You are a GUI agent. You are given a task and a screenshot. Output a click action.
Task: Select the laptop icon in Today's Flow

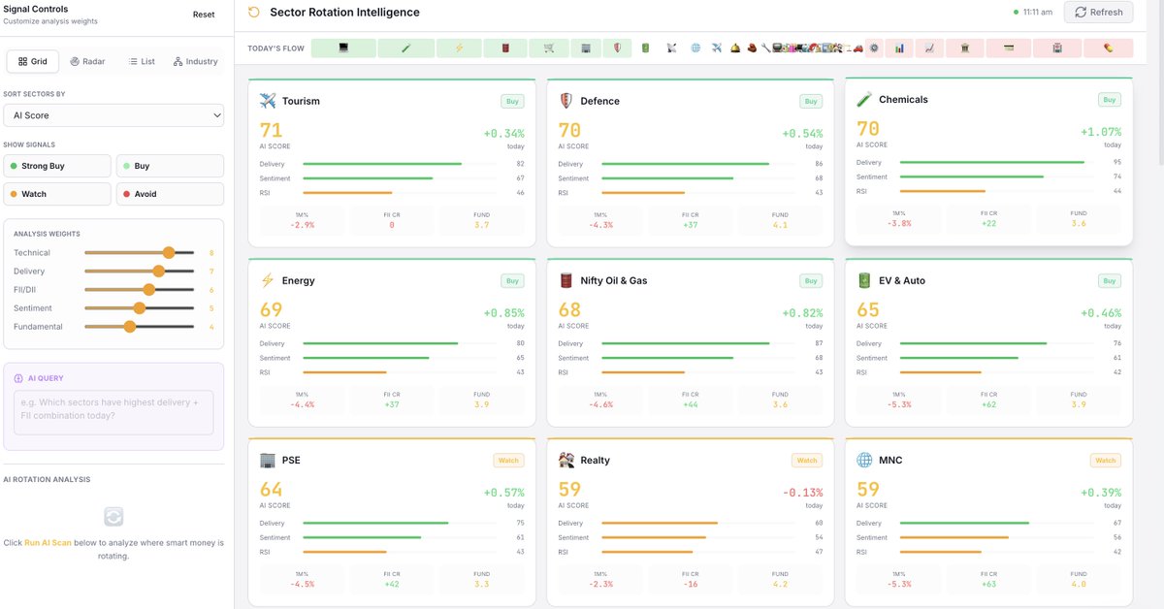[343, 48]
